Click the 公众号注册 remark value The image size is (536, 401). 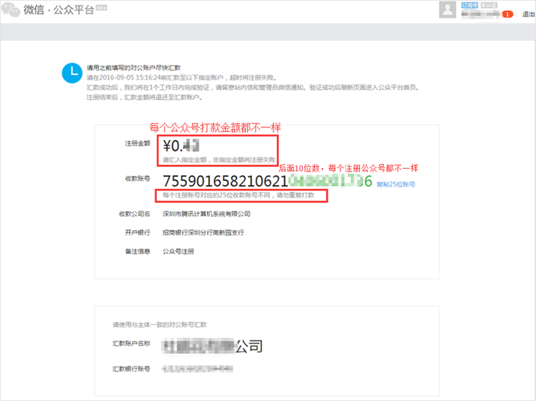[x=178, y=252]
